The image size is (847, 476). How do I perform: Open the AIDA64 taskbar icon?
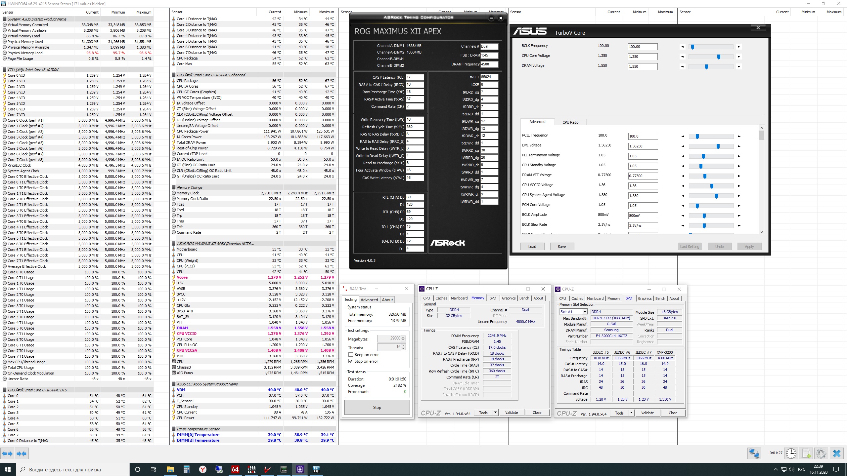point(235,469)
